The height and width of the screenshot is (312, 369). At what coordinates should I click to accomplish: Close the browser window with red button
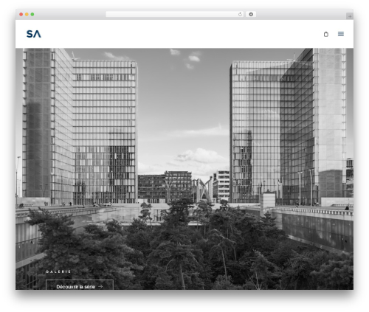(21, 15)
